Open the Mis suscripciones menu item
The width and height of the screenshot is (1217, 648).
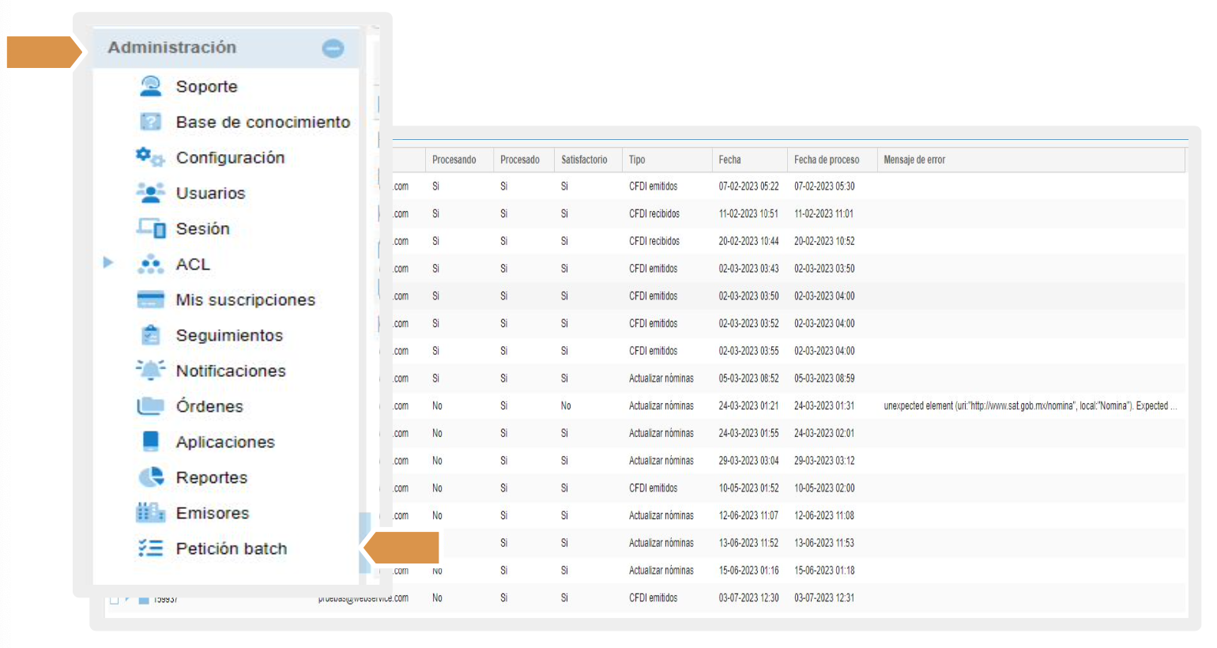(245, 300)
